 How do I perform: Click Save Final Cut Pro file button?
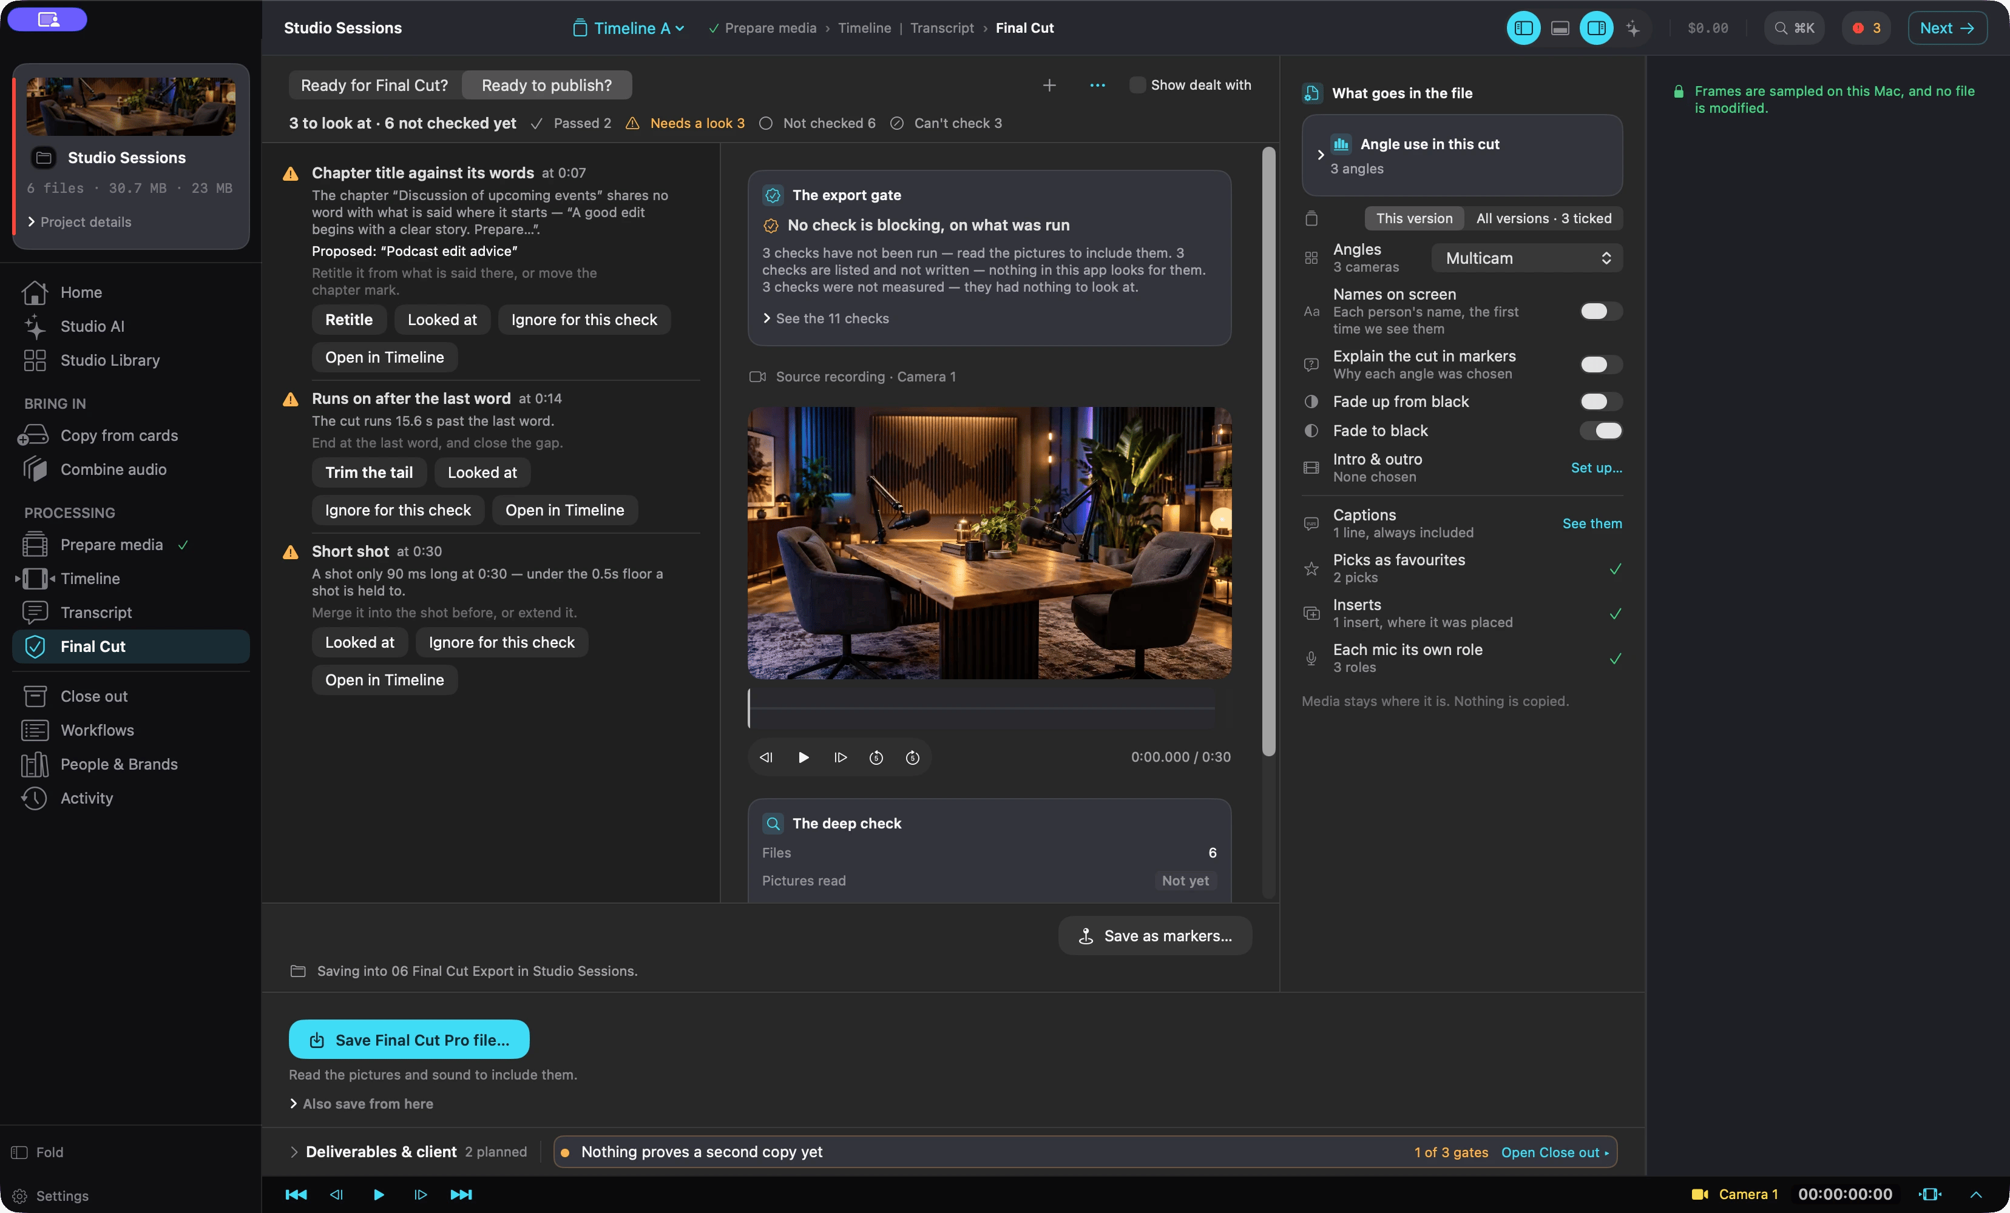pyautogui.click(x=408, y=1040)
